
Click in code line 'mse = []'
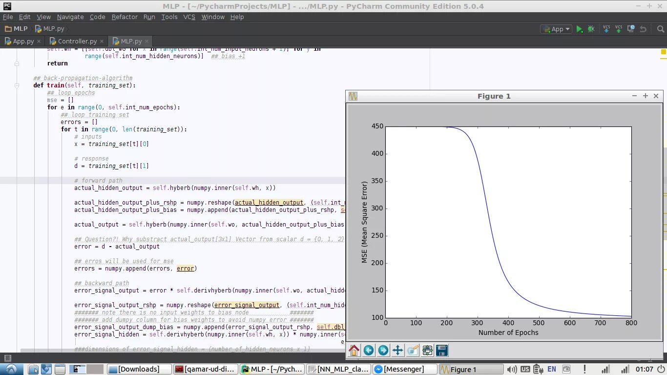coord(61,100)
